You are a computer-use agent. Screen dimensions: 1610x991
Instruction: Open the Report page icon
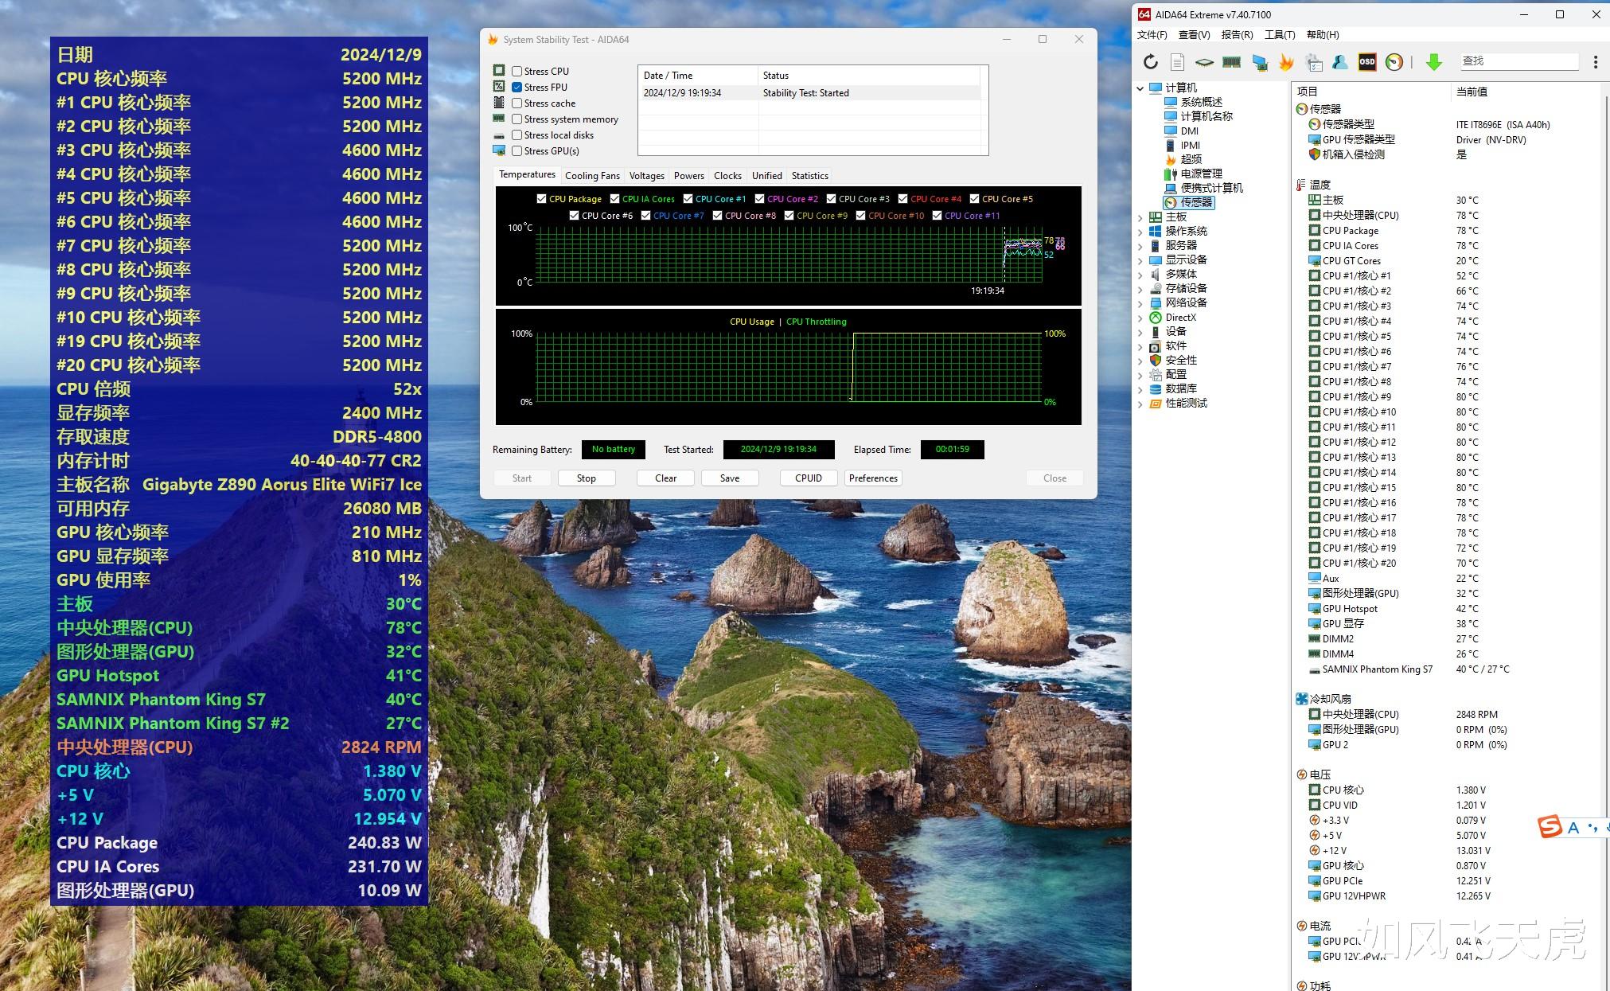pyautogui.click(x=1177, y=62)
